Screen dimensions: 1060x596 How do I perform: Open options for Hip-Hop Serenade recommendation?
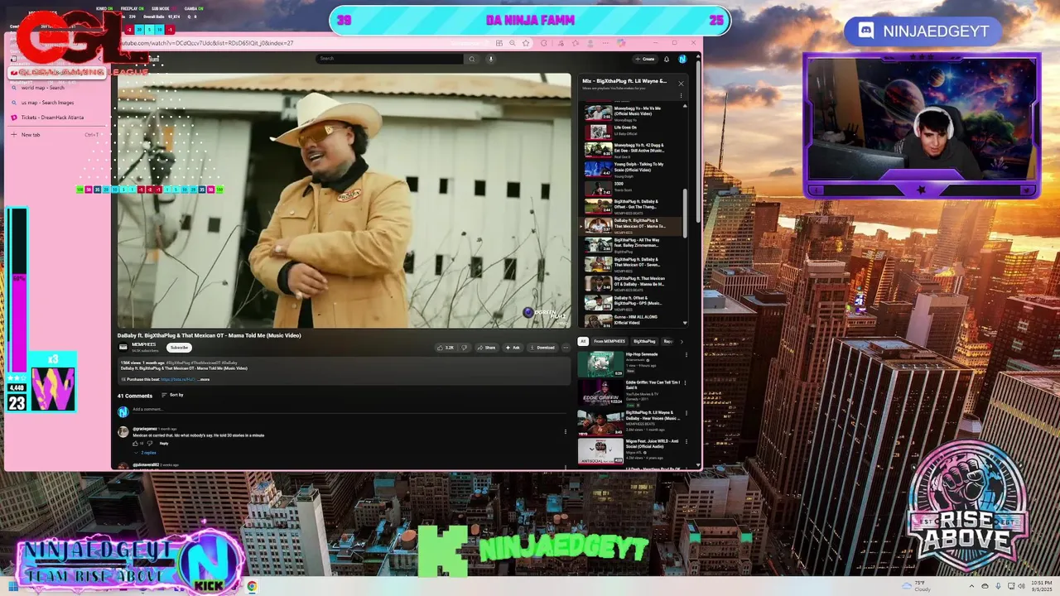click(685, 355)
